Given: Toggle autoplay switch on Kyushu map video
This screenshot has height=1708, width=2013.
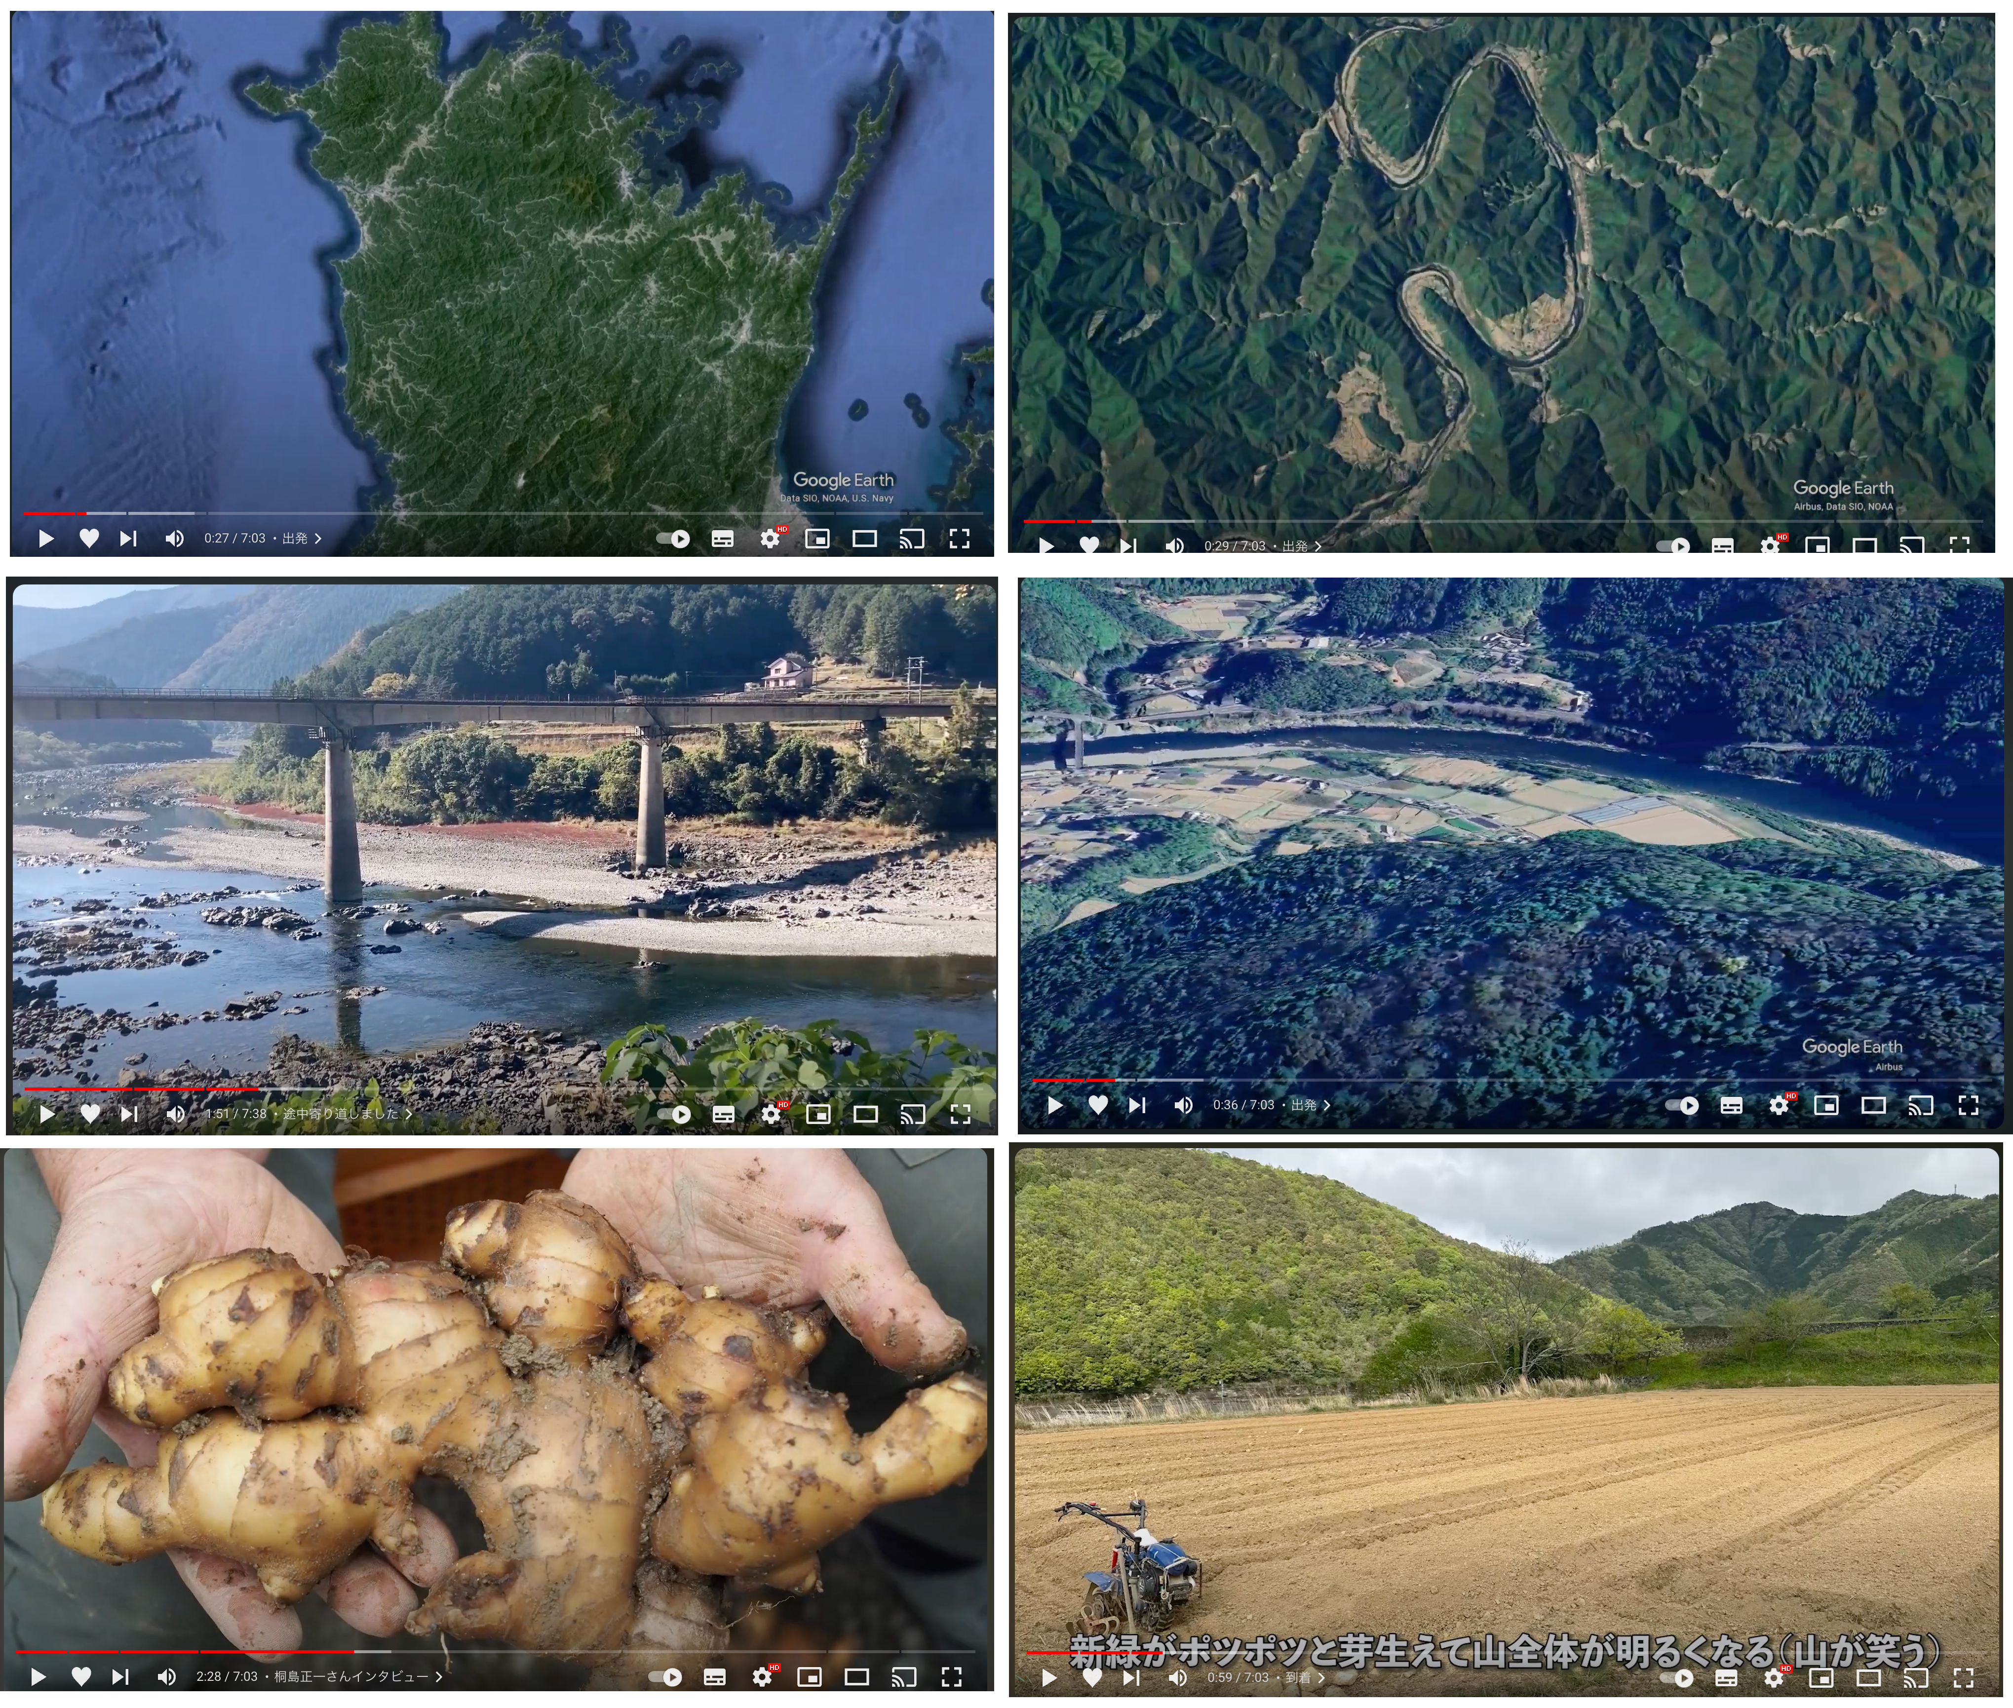Looking at the screenshot, I should pos(674,539).
